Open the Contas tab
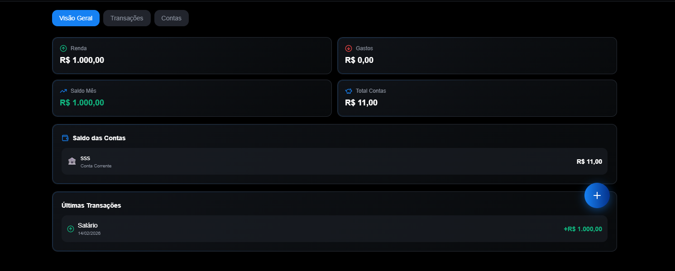Viewport: 675px width, 271px height. (x=171, y=18)
